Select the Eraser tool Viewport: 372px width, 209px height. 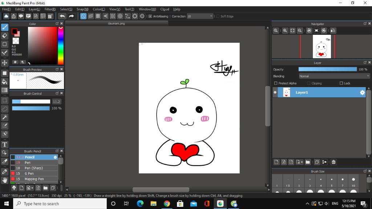point(5,36)
